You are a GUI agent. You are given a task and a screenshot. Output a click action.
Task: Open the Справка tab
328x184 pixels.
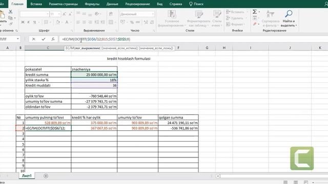coord(176,4)
